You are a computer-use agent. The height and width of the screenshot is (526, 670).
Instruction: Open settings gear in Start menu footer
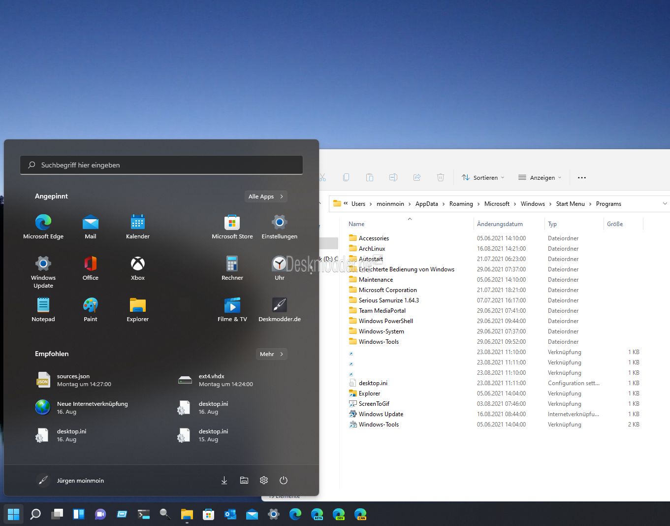[x=264, y=480]
